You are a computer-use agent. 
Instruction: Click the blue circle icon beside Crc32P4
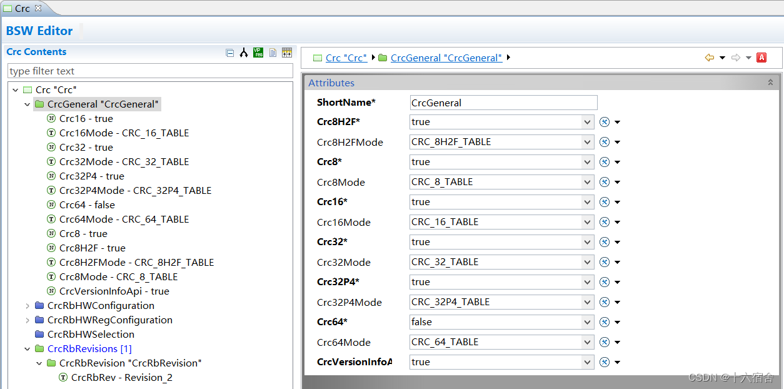(605, 282)
